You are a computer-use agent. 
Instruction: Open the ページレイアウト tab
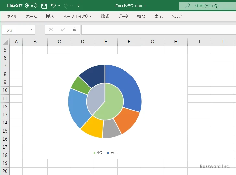click(x=77, y=16)
